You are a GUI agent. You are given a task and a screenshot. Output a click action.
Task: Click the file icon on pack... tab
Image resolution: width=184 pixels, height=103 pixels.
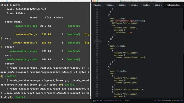[x=94, y=5]
